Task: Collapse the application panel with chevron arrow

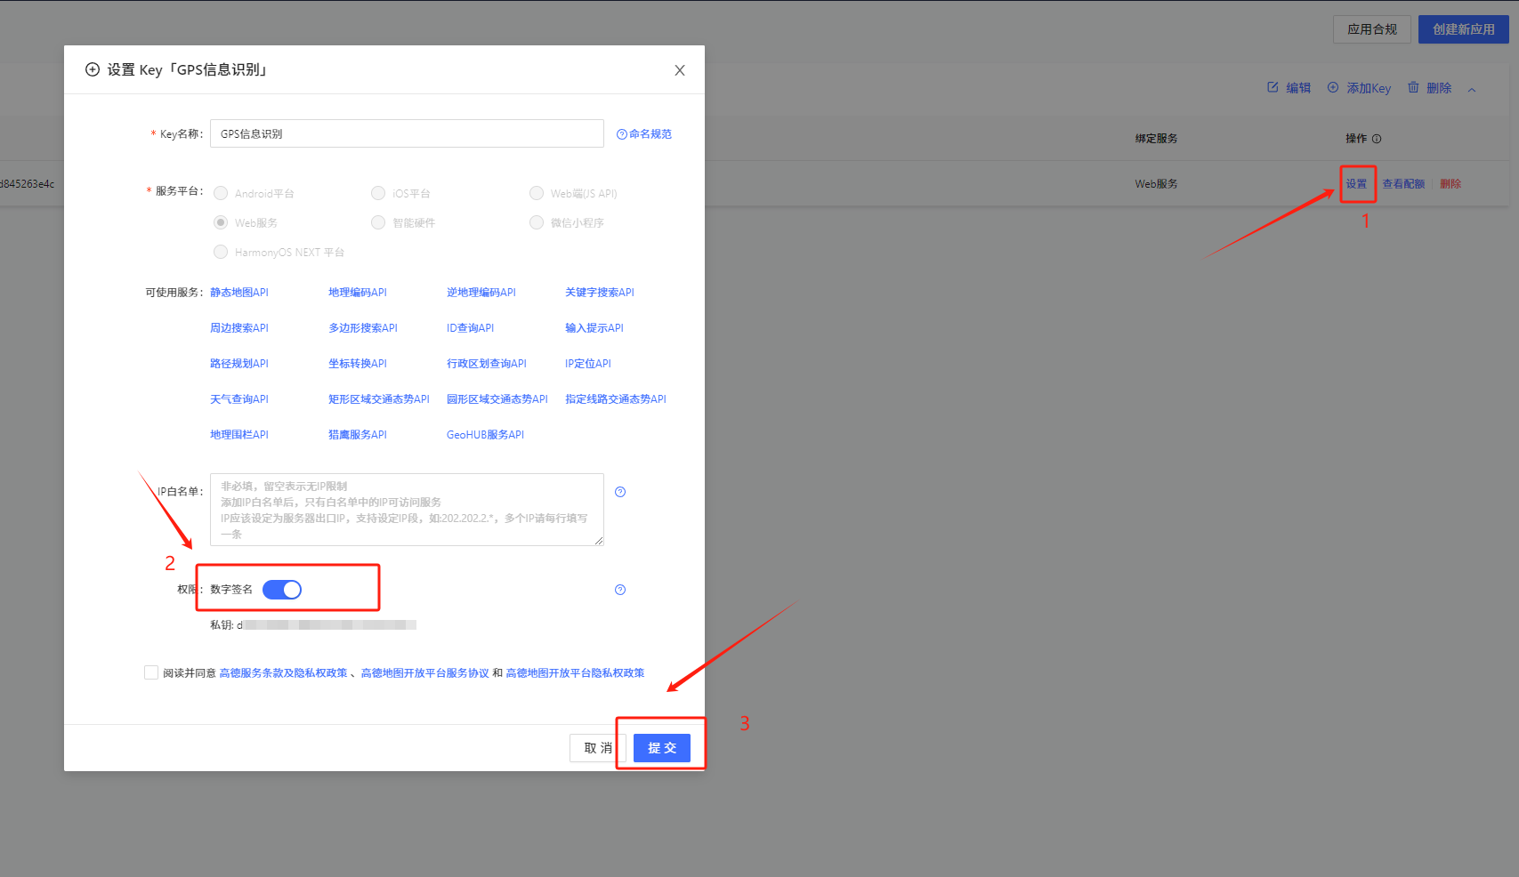Action: point(1472,89)
